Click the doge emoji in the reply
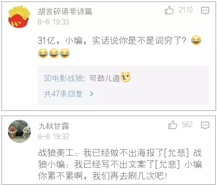This screenshot has width=217, height=186. [125, 77]
